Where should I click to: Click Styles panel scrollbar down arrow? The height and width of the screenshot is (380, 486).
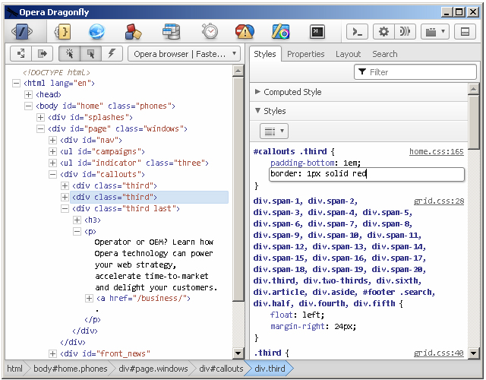(x=473, y=353)
